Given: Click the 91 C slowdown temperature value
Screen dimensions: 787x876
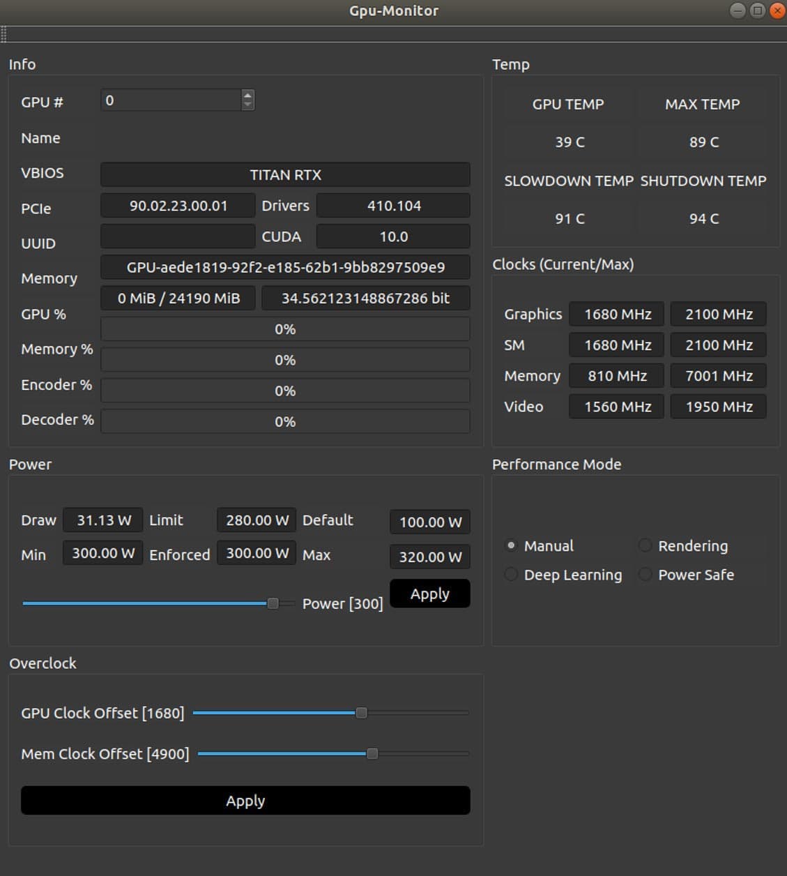Looking at the screenshot, I should (x=570, y=218).
